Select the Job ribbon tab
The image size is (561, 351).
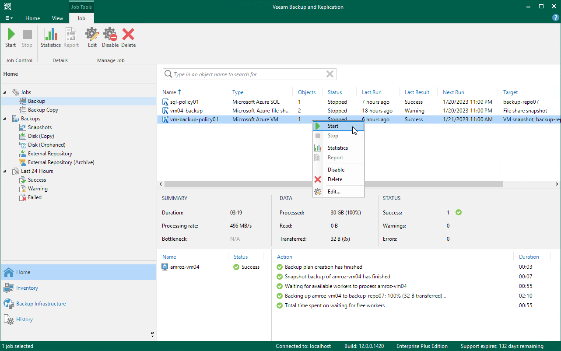81,18
